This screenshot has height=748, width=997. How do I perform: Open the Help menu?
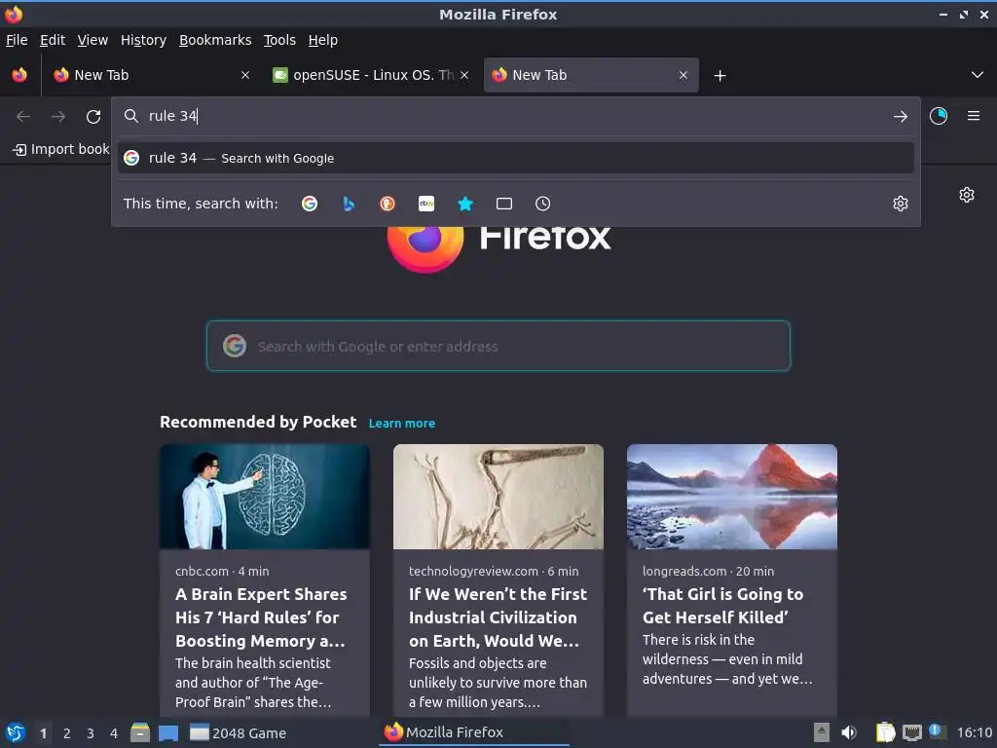(x=323, y=40)
